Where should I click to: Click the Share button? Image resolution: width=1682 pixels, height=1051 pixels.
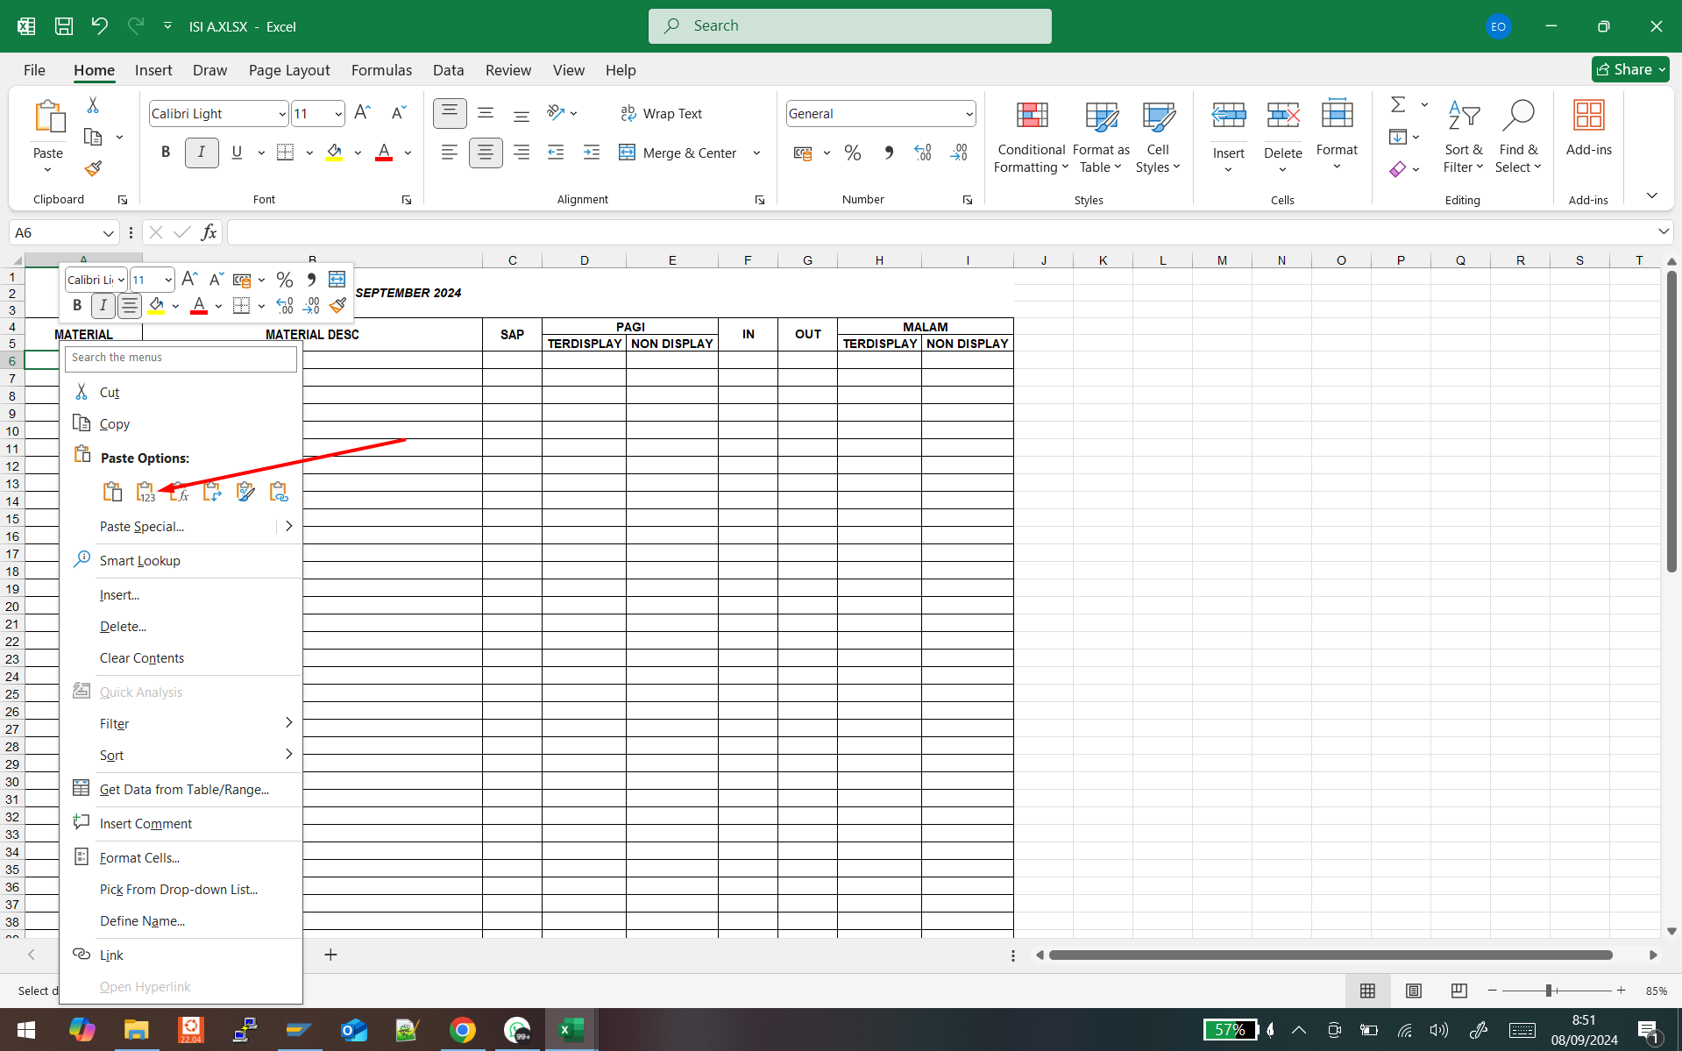tap(1629, 69)
